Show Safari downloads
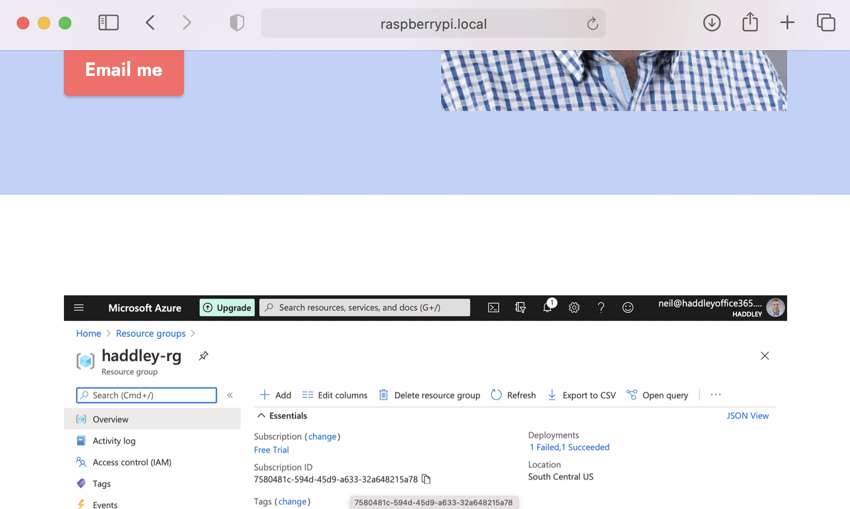Viewport: 850px width, 509px height. coord(712,23)
